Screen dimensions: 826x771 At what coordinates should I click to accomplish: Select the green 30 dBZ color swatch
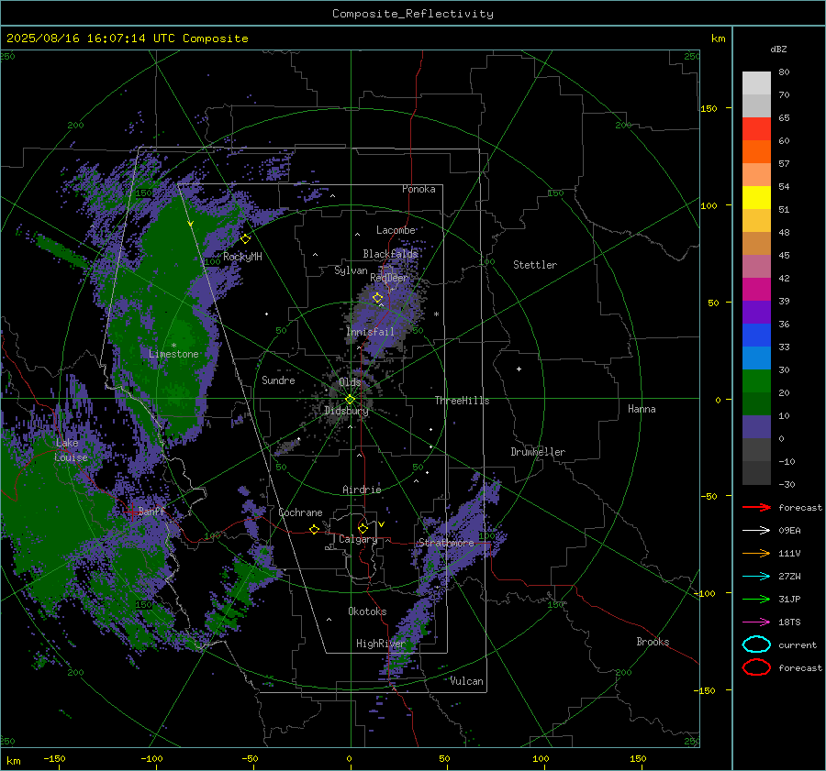tap(756, 381)
